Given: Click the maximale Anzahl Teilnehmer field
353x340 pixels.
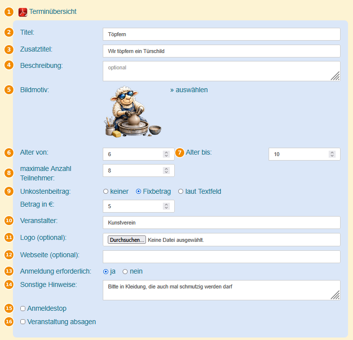Looking at the screenshot, I should (x=139, y=170).
